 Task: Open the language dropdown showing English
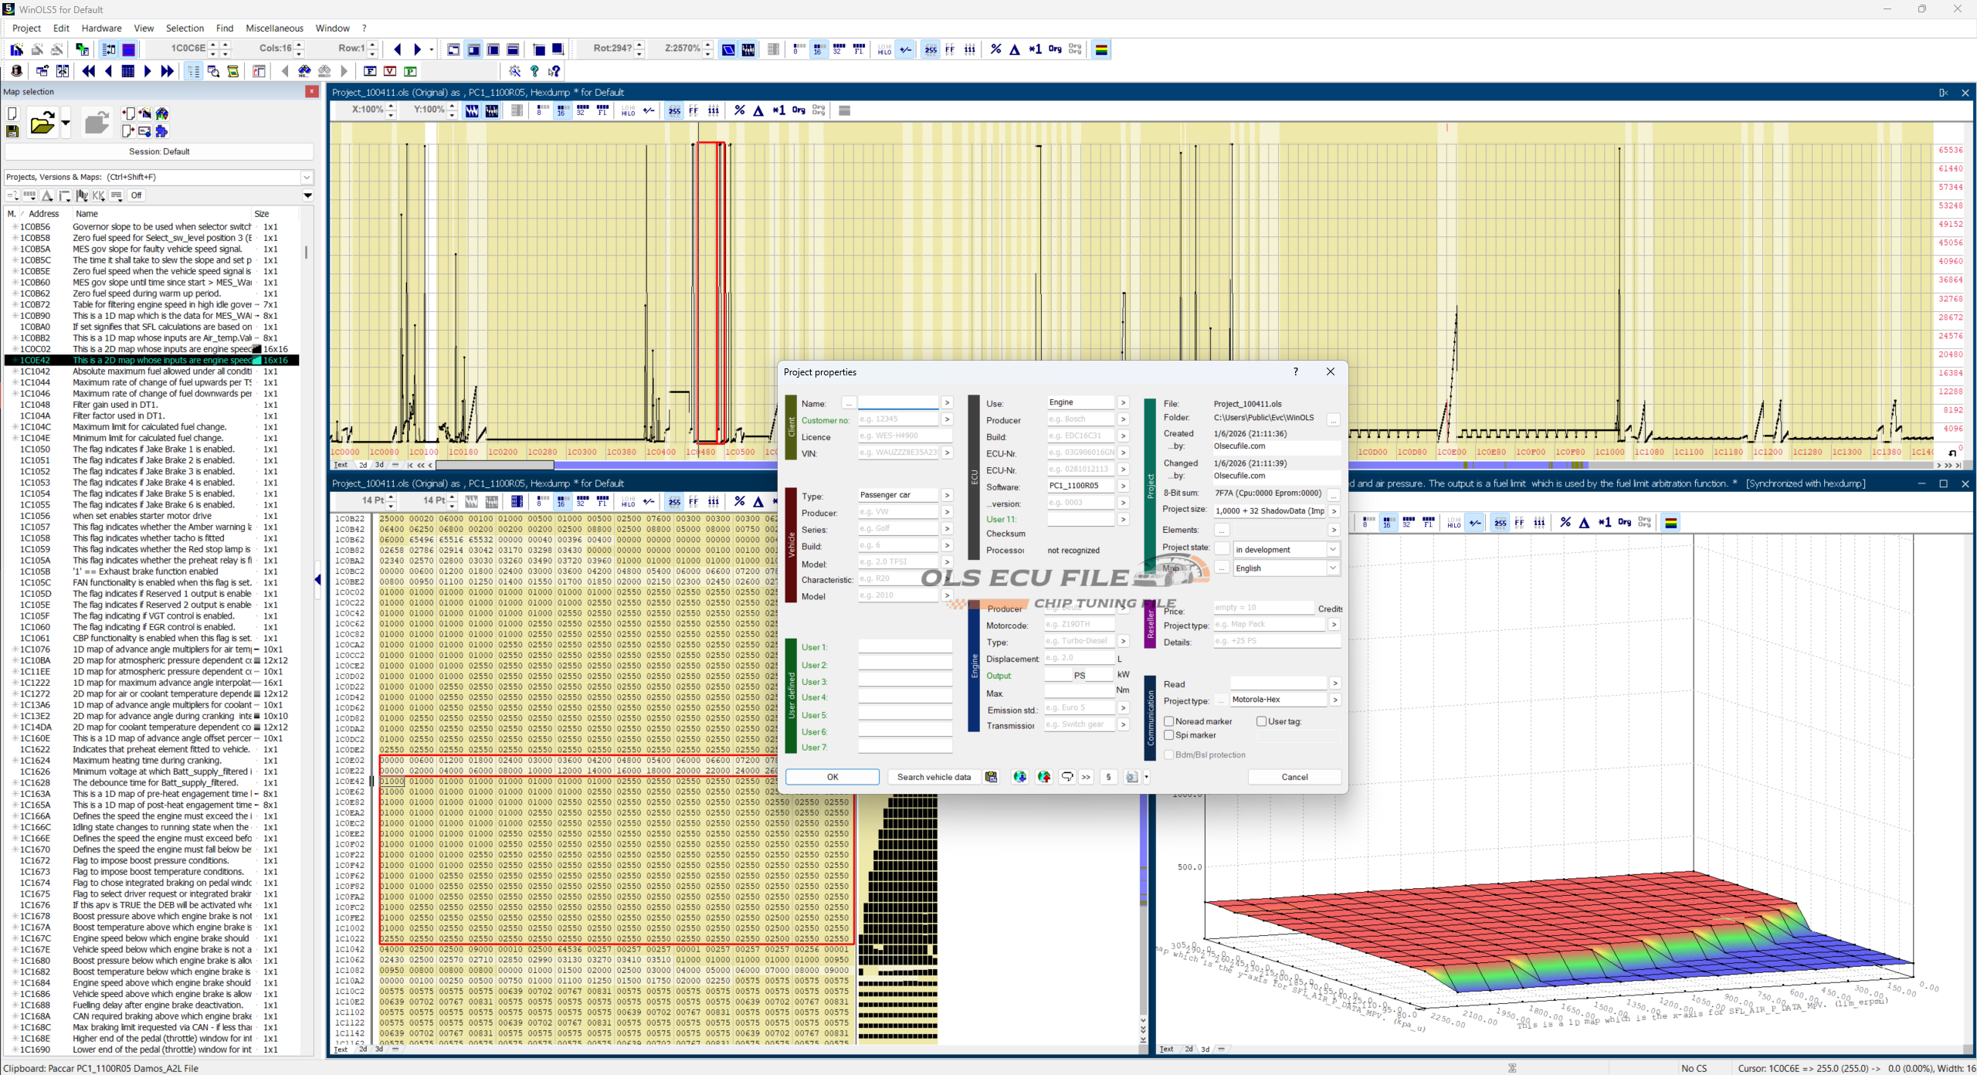[x=1332, y=568]
